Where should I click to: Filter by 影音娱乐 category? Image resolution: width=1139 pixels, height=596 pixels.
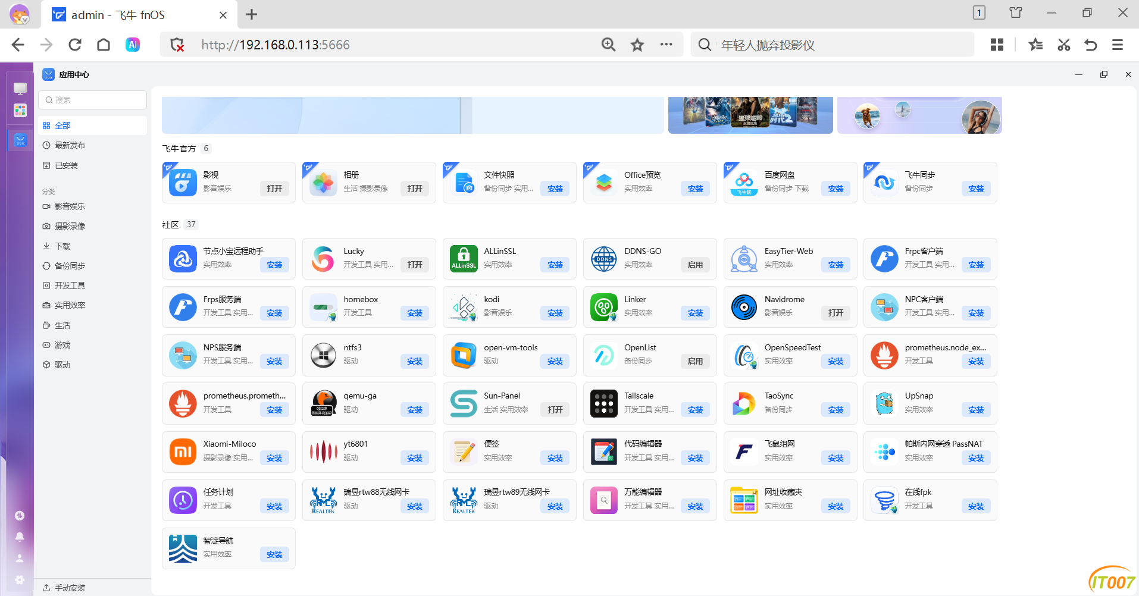tap(70, 206)
